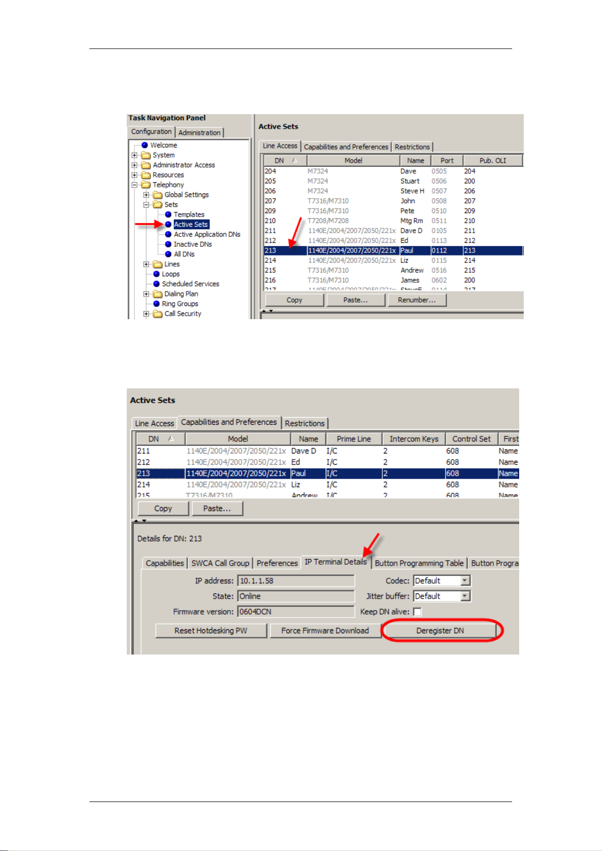Open Ring Groups node
602x851 pixels.
(x=180, y=304)
